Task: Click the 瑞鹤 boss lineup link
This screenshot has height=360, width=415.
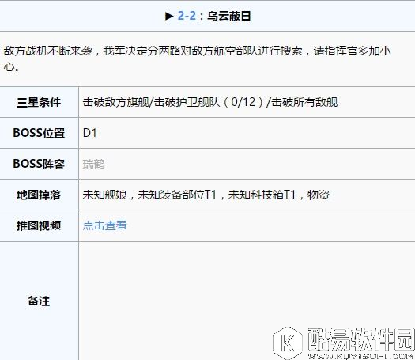Action: [x=94, y=164]
